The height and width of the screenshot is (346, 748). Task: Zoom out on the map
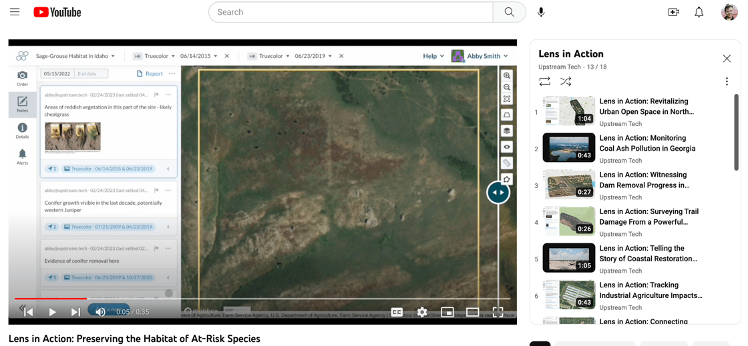[x=507, y=87]
